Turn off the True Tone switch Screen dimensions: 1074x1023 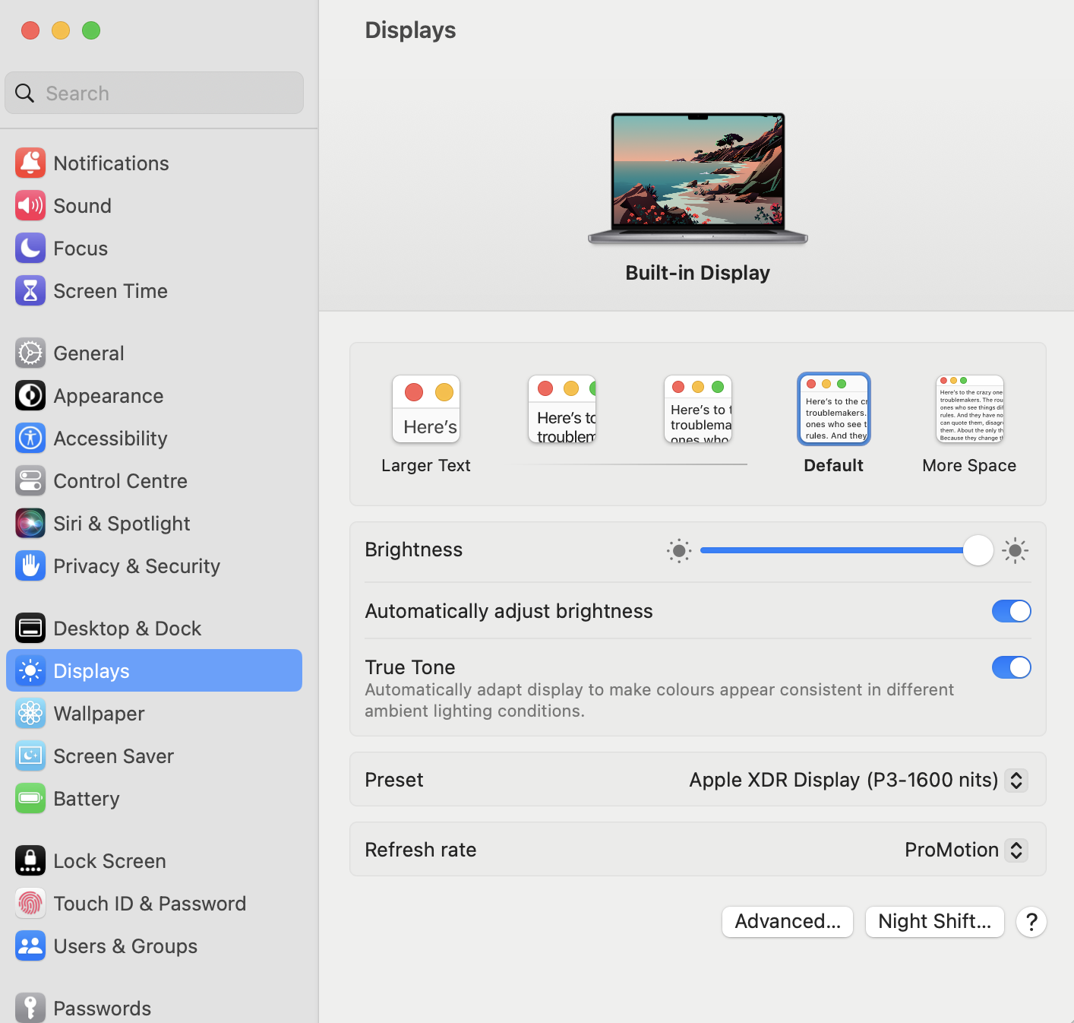pyautogui.click(x=1011, y=667)
